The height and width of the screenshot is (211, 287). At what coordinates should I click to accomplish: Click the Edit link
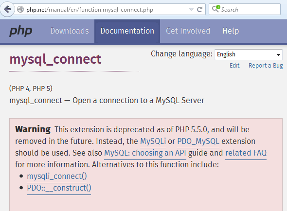point(234,65)
